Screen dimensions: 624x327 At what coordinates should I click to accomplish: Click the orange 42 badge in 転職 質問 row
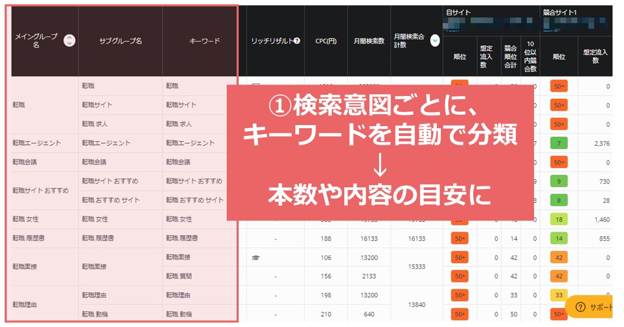[x=558, y=276]
